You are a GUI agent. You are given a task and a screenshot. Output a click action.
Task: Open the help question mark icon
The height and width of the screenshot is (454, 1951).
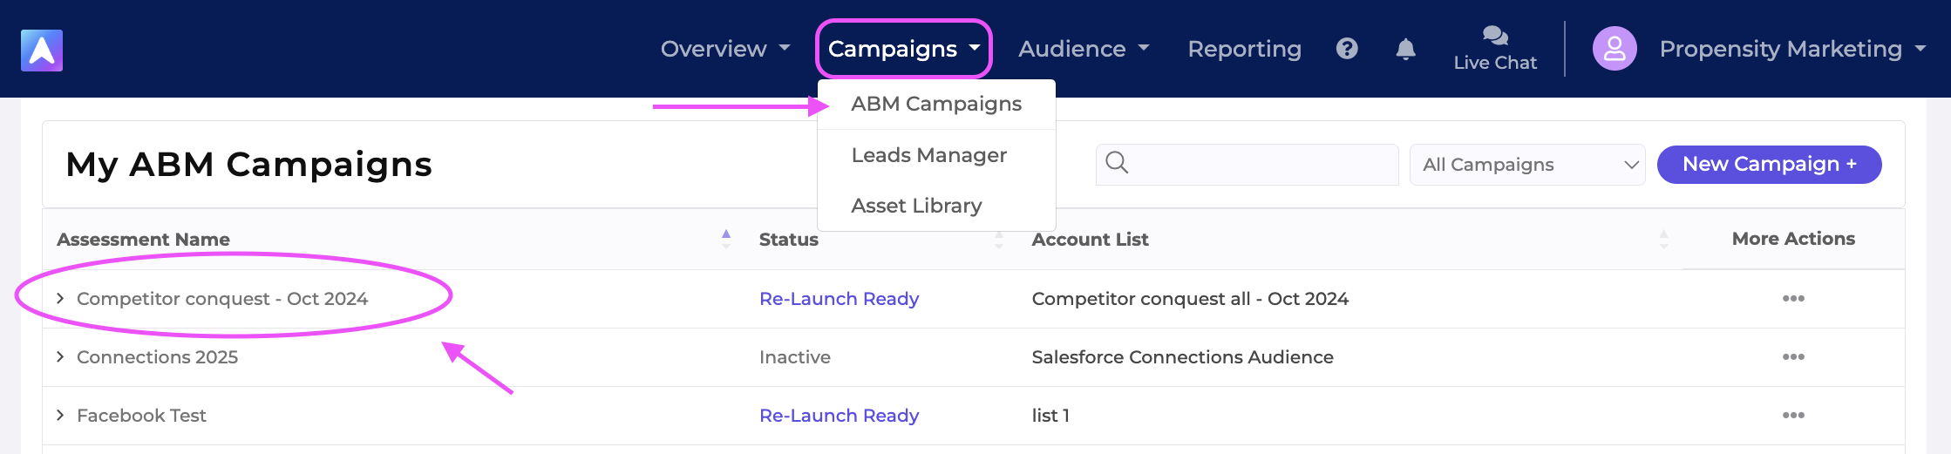click(1347, 49)
